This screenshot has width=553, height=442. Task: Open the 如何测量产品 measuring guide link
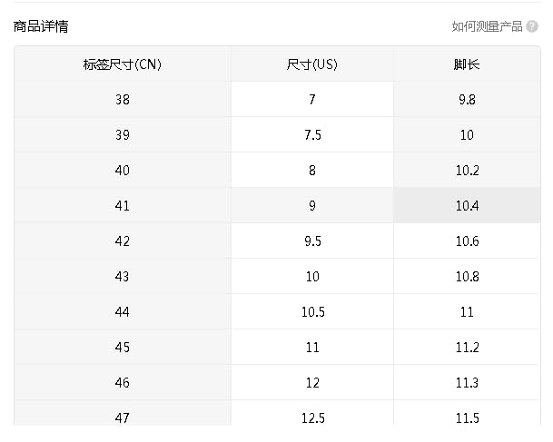(x=488, y=26)
